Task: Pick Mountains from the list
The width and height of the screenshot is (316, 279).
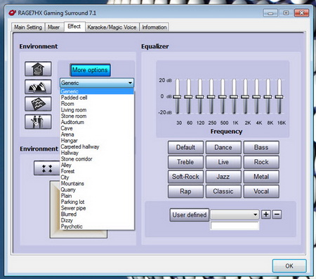Action: [97, 184]
